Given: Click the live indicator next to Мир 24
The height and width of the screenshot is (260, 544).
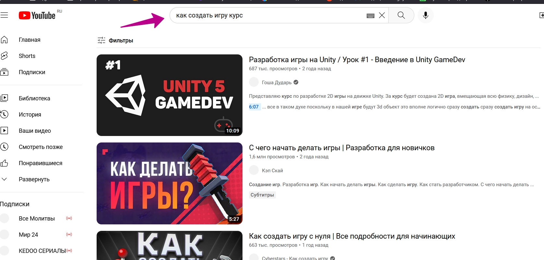Looking at the screenshot, I should pyautogui.click(x=69, y=234).
